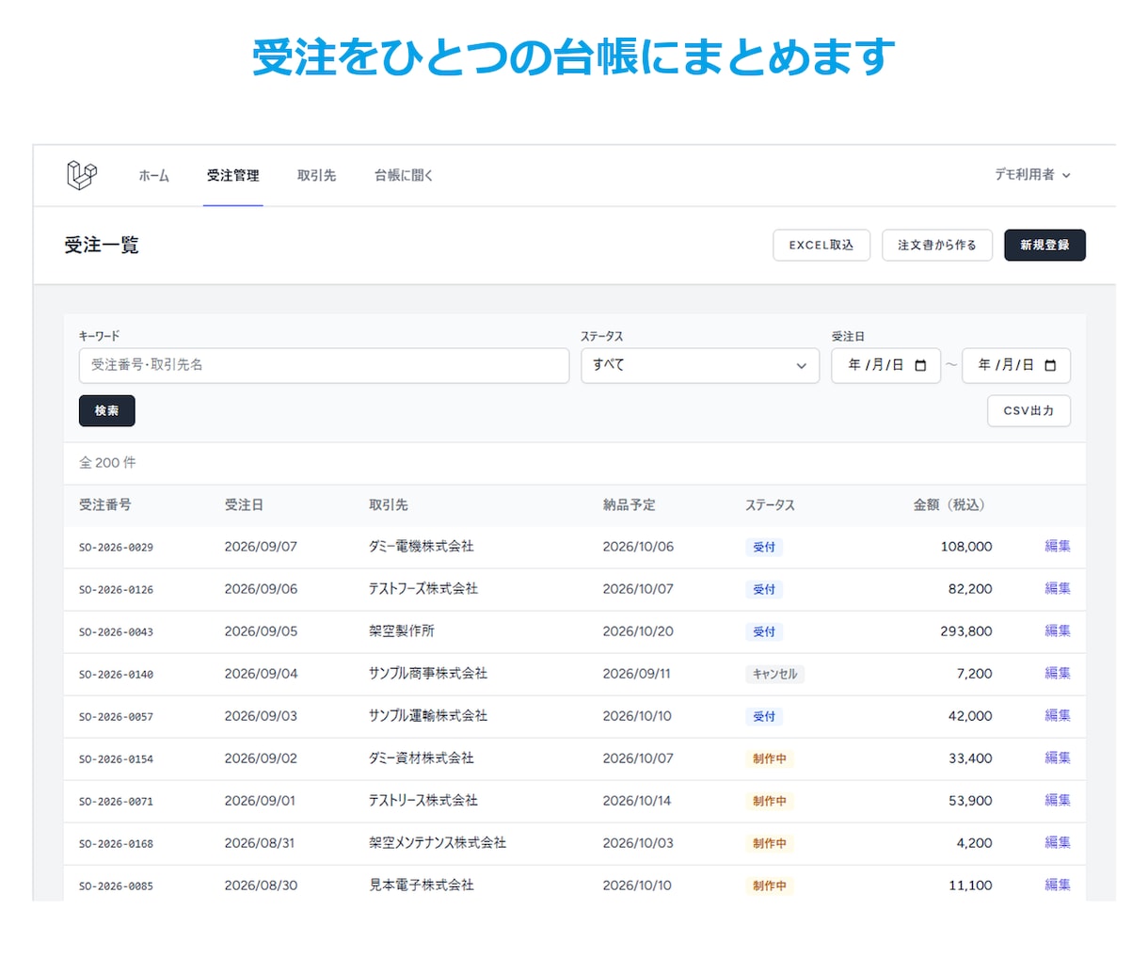
Task: Click the ステータス column header in table
Action: (x=770, y=504)
